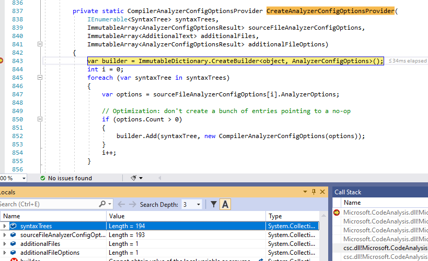The width and height of the screenshot is (428, 261).
Task: Click the green checkmark health indicator icon
Action: click(42, 178)
